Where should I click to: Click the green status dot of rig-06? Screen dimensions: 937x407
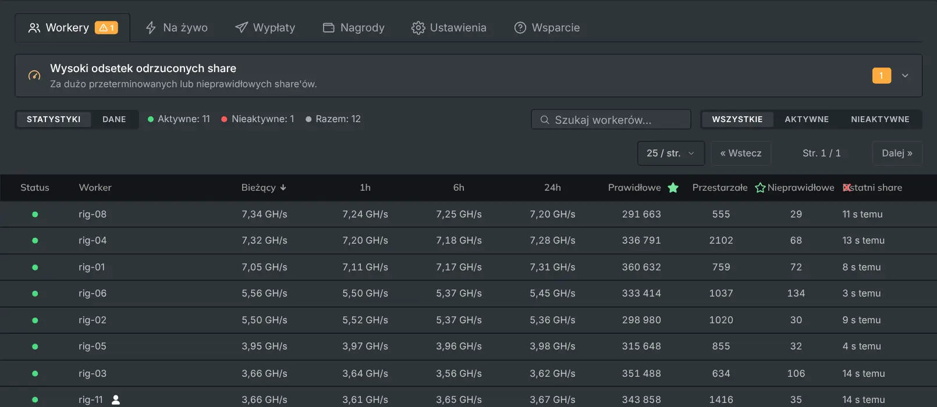[35, 294]
